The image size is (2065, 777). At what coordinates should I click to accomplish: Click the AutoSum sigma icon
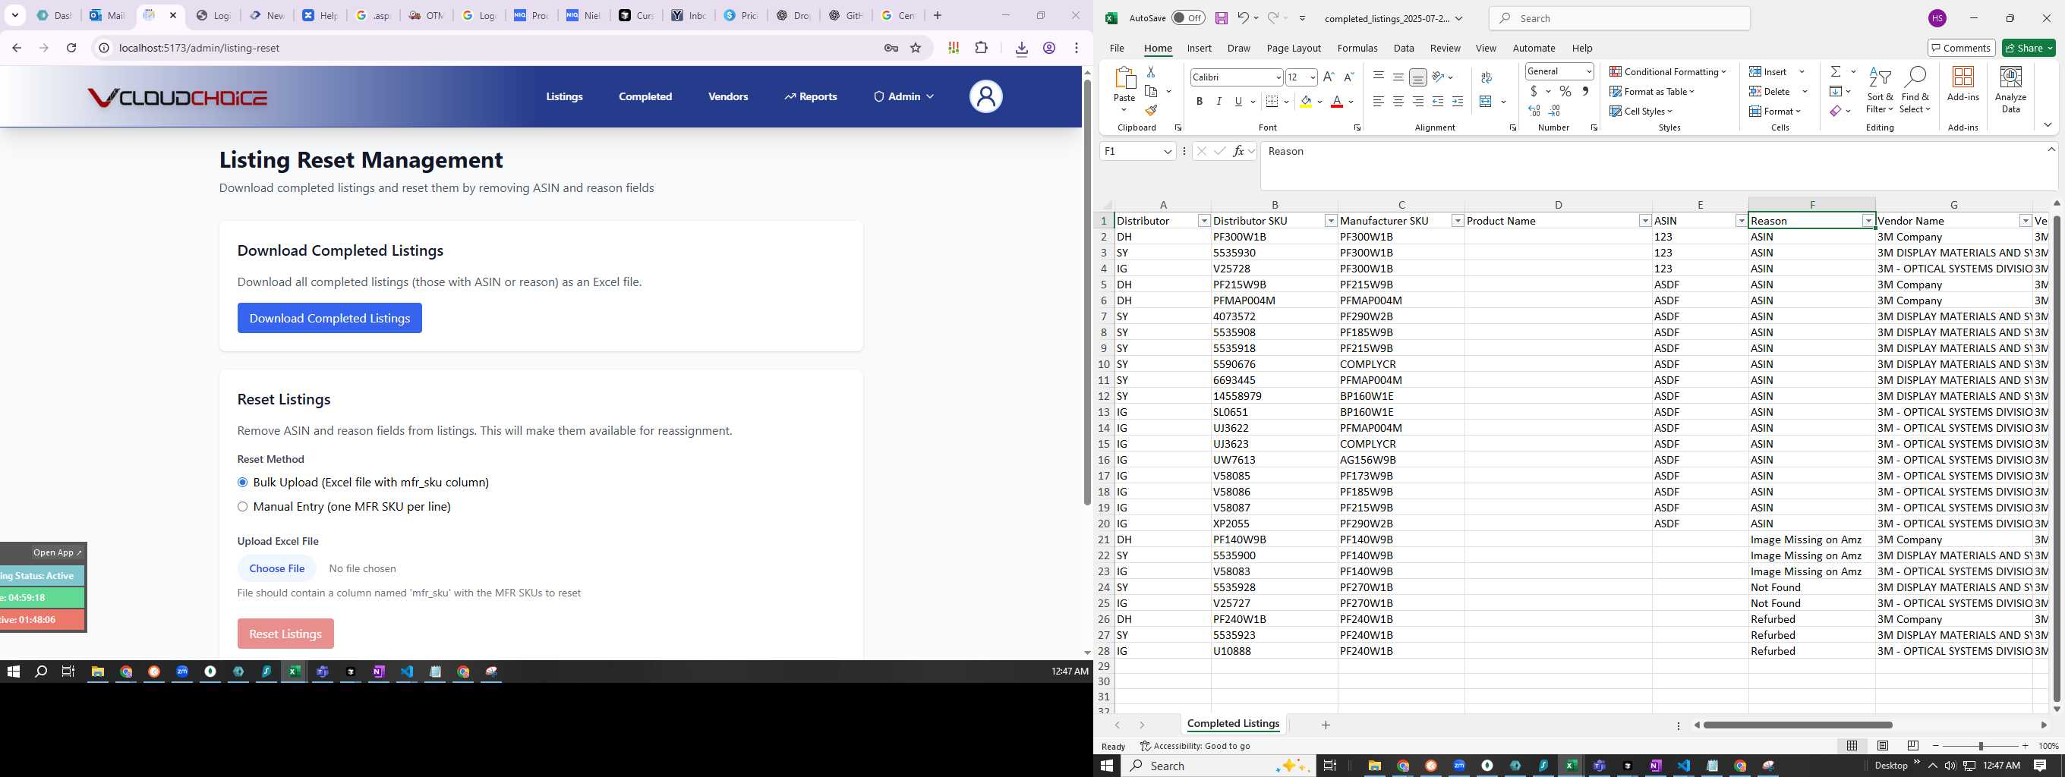(1835, 71)
